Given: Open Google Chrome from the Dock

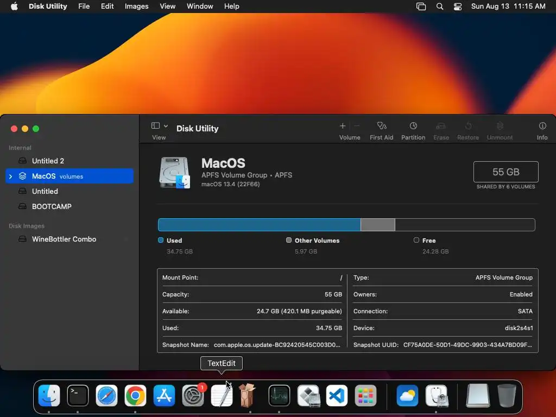Looking at the screenshot, I should [x=135, y=395].
